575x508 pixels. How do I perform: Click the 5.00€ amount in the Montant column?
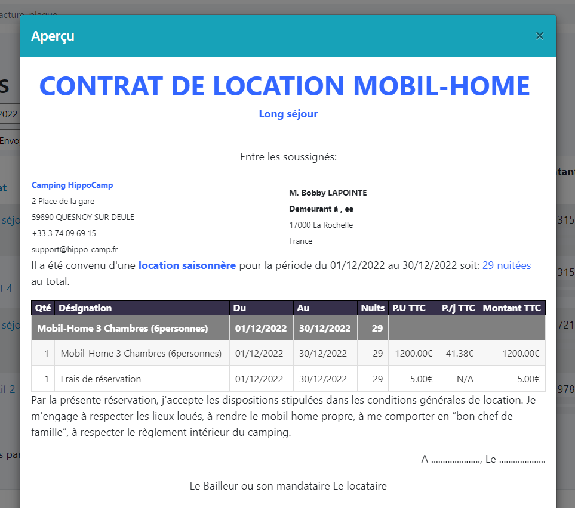528,379
